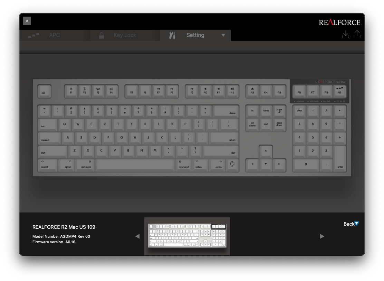This screenshot has height=281, width=384.
Task: Click the Back button
Action: click(351, 224)
